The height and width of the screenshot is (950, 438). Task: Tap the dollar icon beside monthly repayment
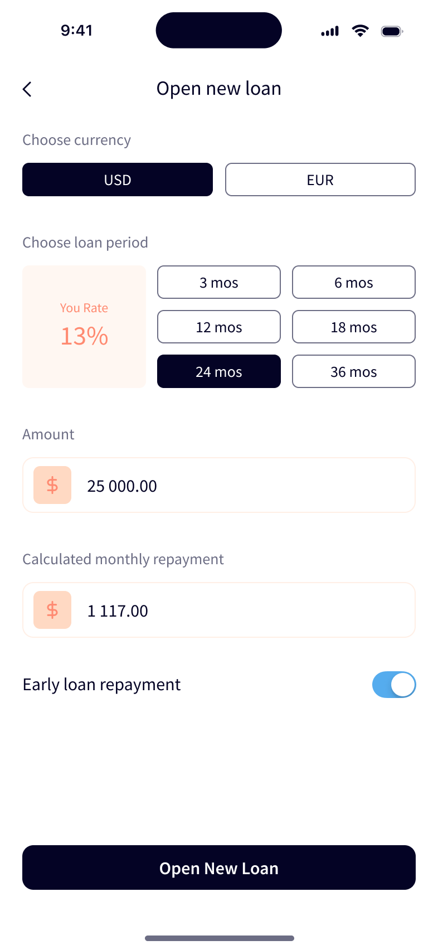click(52, 610)
